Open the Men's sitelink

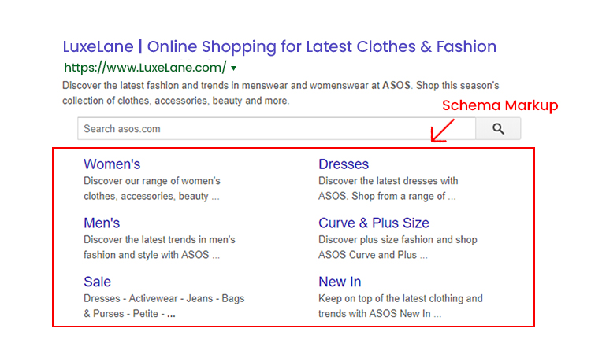coord(102,223)
